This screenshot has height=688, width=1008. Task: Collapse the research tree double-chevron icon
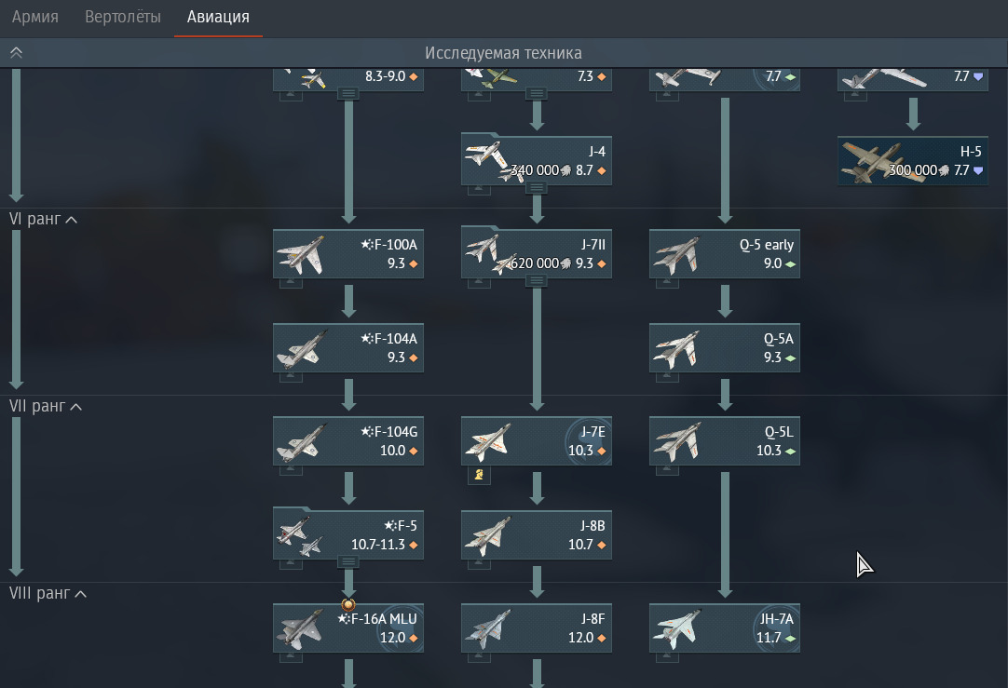click(16, 53)
